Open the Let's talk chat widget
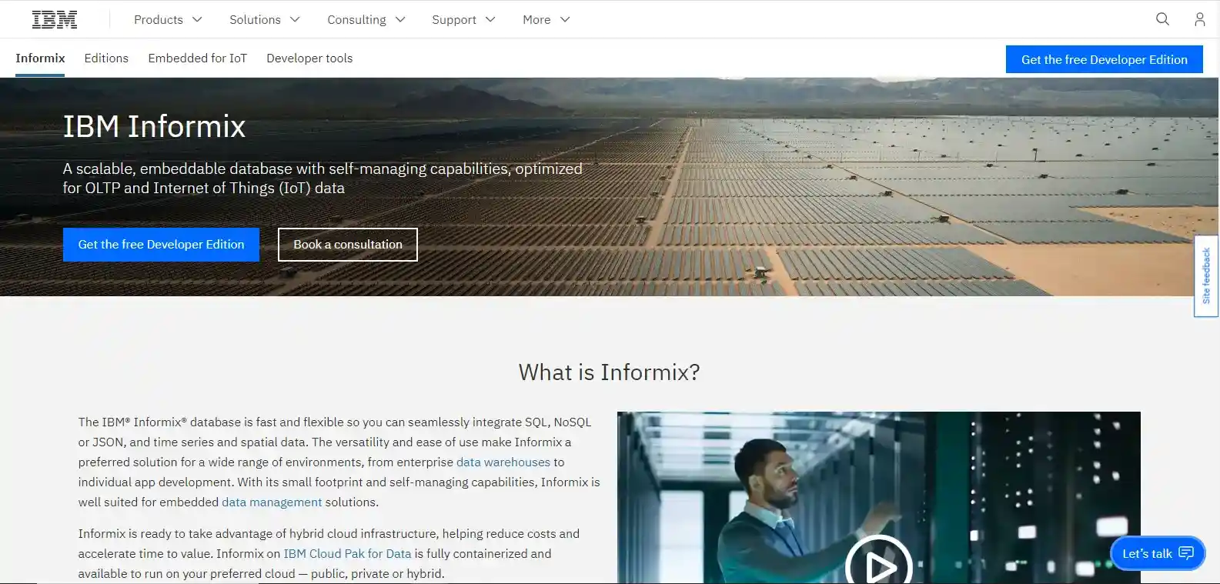1220x584 pixels. click(x=1157, y=553)
